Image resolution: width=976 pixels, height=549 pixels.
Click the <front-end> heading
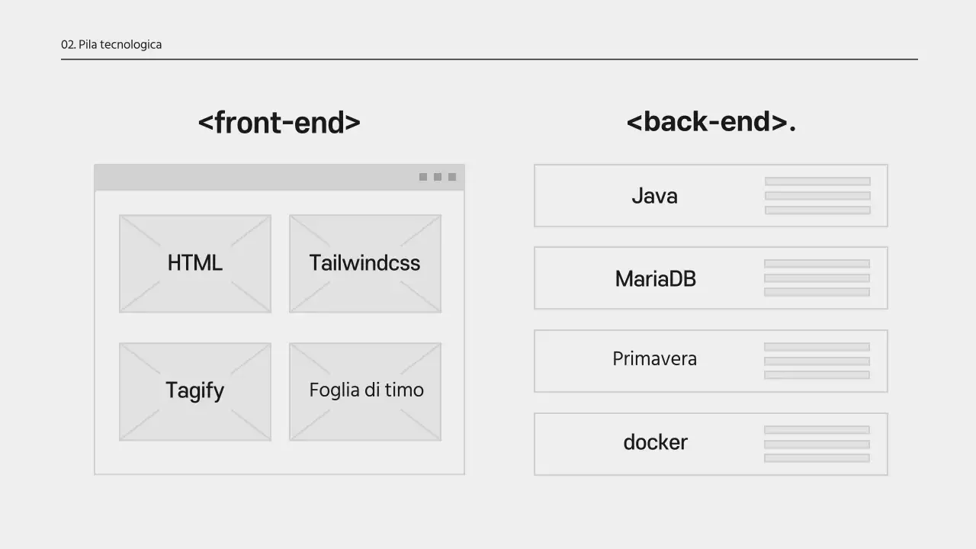click(279, 122)
